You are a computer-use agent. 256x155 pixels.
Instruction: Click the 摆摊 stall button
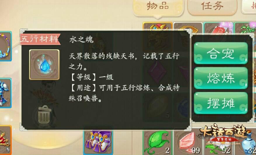click(221, 103)
